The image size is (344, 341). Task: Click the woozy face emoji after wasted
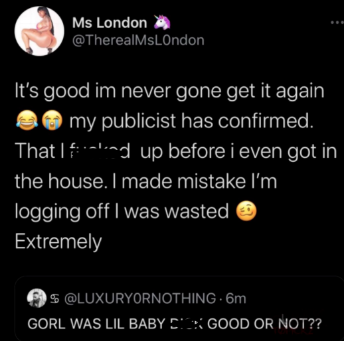(246, 211)
